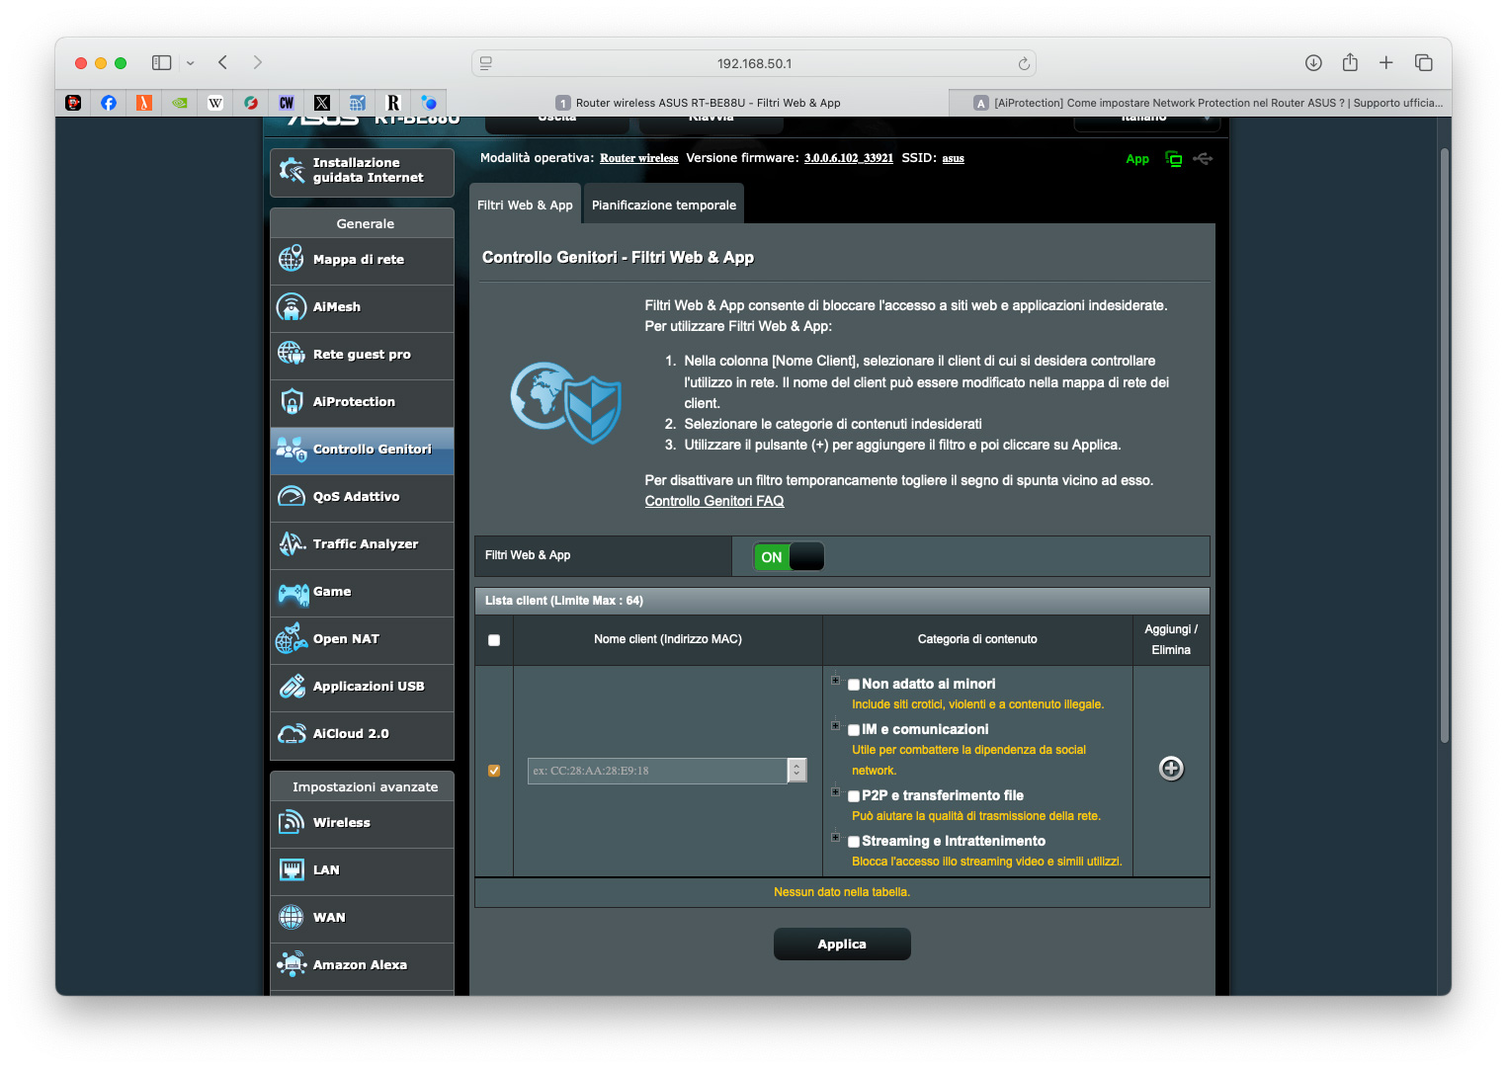The height and width of the screenshot is (1069, 1507).
Task: Go to Rete guest pro
Action: (x=362, y=355)
